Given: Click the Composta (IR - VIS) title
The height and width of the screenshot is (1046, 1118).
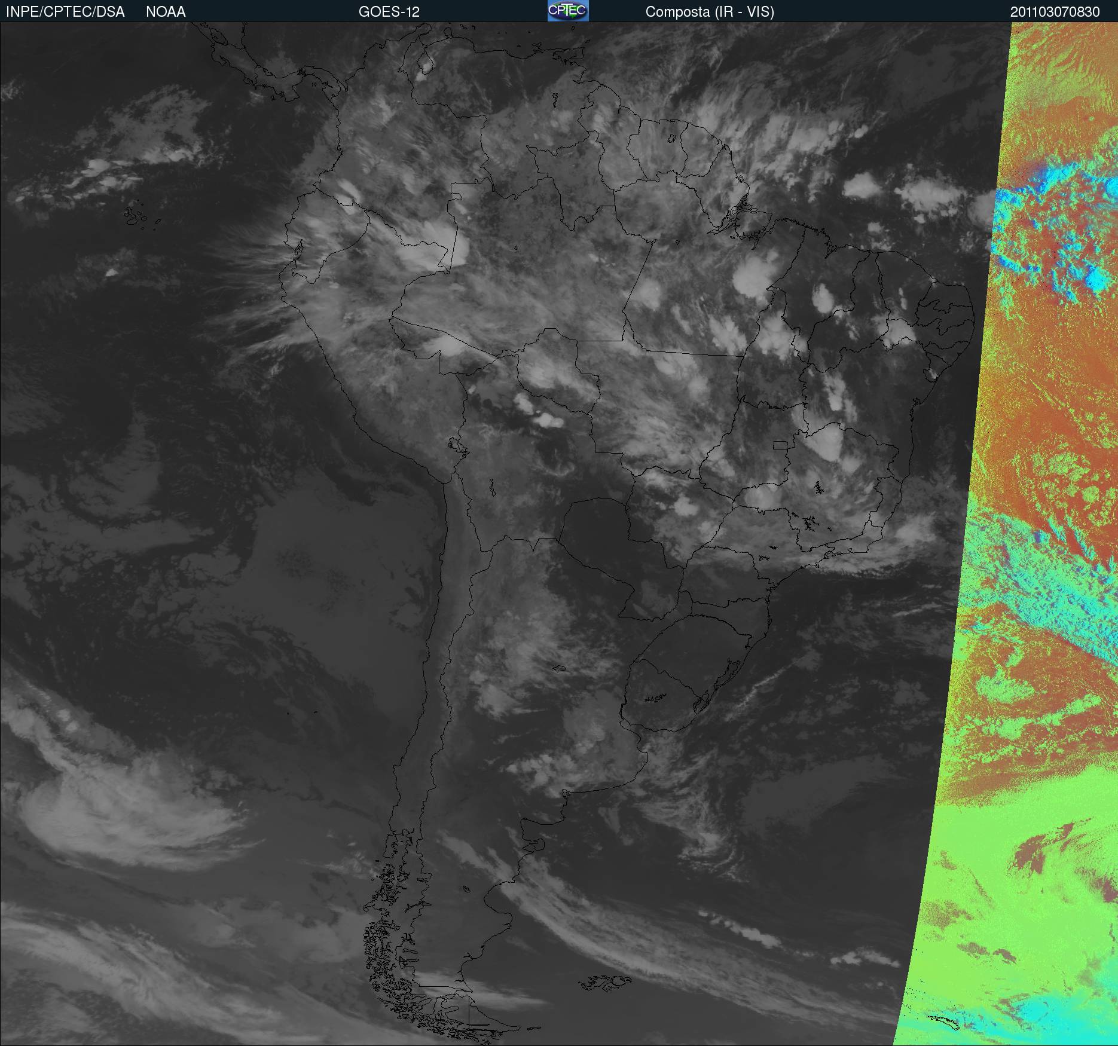Looking at the screenshot, I should point(710,12).
